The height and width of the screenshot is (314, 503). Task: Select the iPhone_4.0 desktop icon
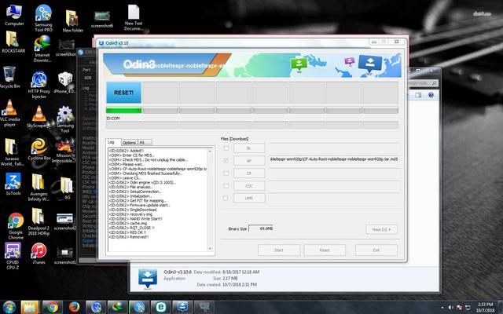coord(64,82)
